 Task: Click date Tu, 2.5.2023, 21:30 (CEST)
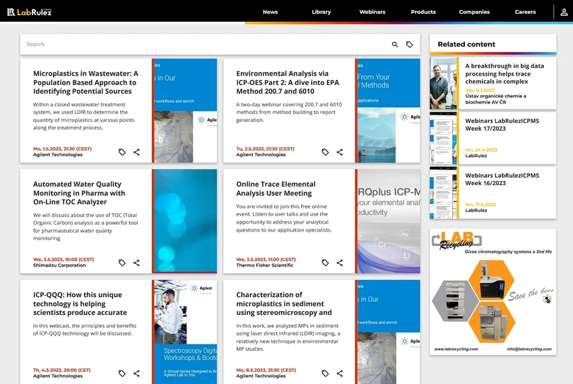(265, 149)
